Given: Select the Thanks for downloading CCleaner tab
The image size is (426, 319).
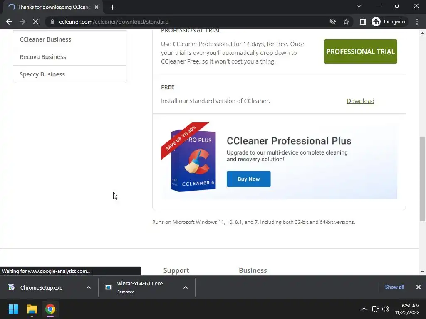Looking at the screenshot, I should coord(53,7).
